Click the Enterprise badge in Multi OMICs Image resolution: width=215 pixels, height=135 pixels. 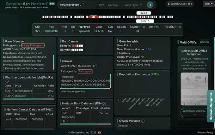click(x=205, y=42)
